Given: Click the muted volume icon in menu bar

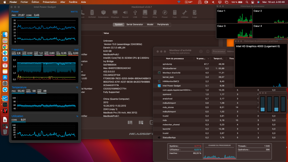Looking at the screenshot, I should tap(213, 2).
